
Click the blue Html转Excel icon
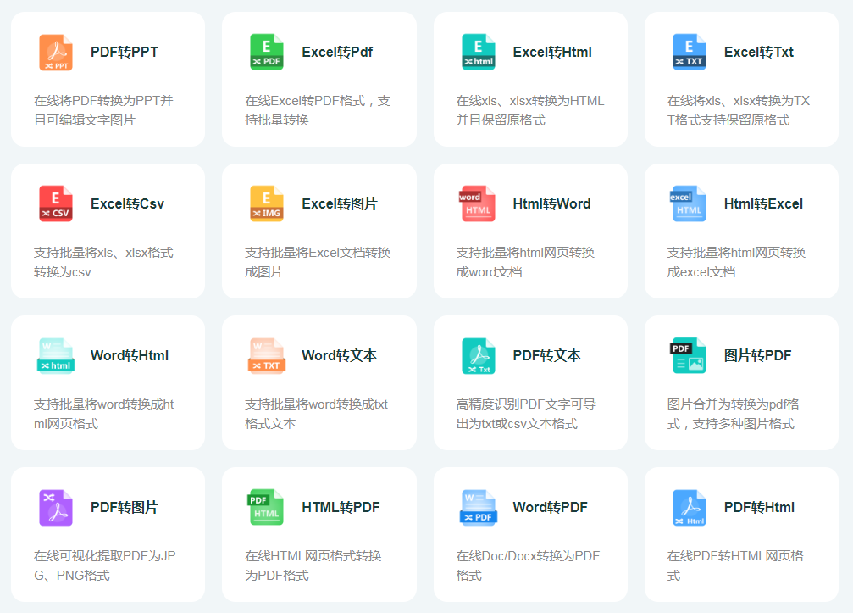point(688,204)
